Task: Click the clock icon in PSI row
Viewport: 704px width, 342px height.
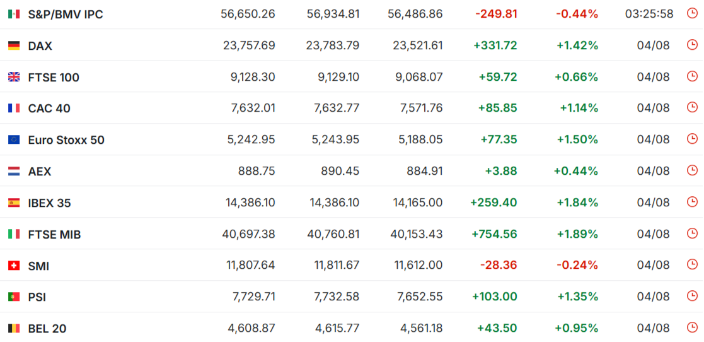Action: (x=692, y=296)
